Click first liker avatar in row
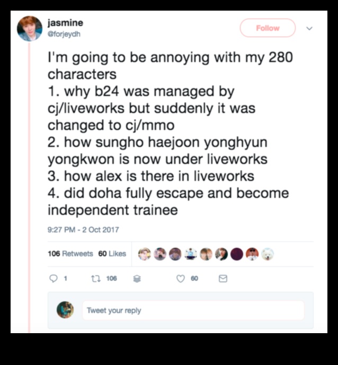The image size is (338, 365). pos(144,254)
